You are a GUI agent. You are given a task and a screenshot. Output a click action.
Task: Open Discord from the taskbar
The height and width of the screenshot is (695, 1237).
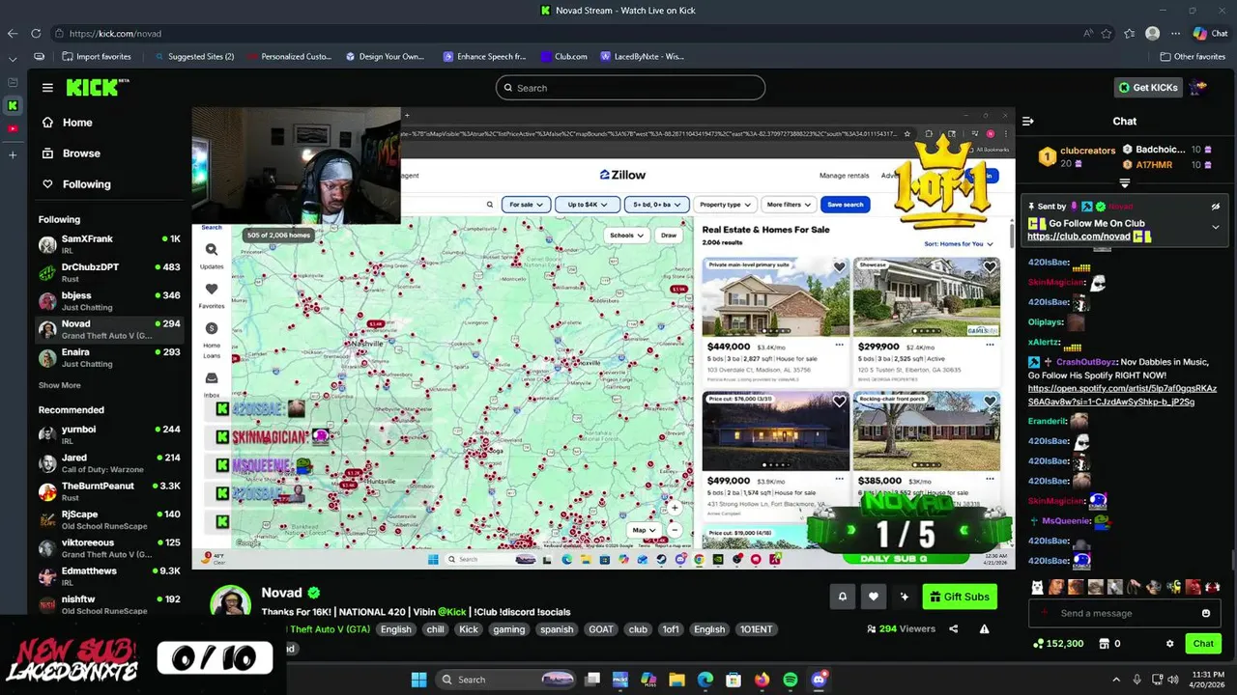click(x=820, y=680)
